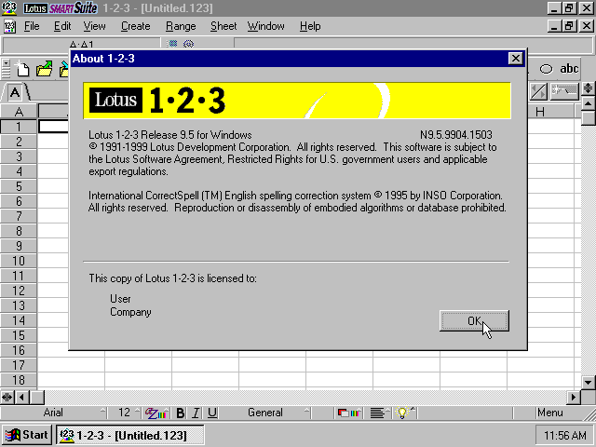Open the font size 12 selector

124,413
